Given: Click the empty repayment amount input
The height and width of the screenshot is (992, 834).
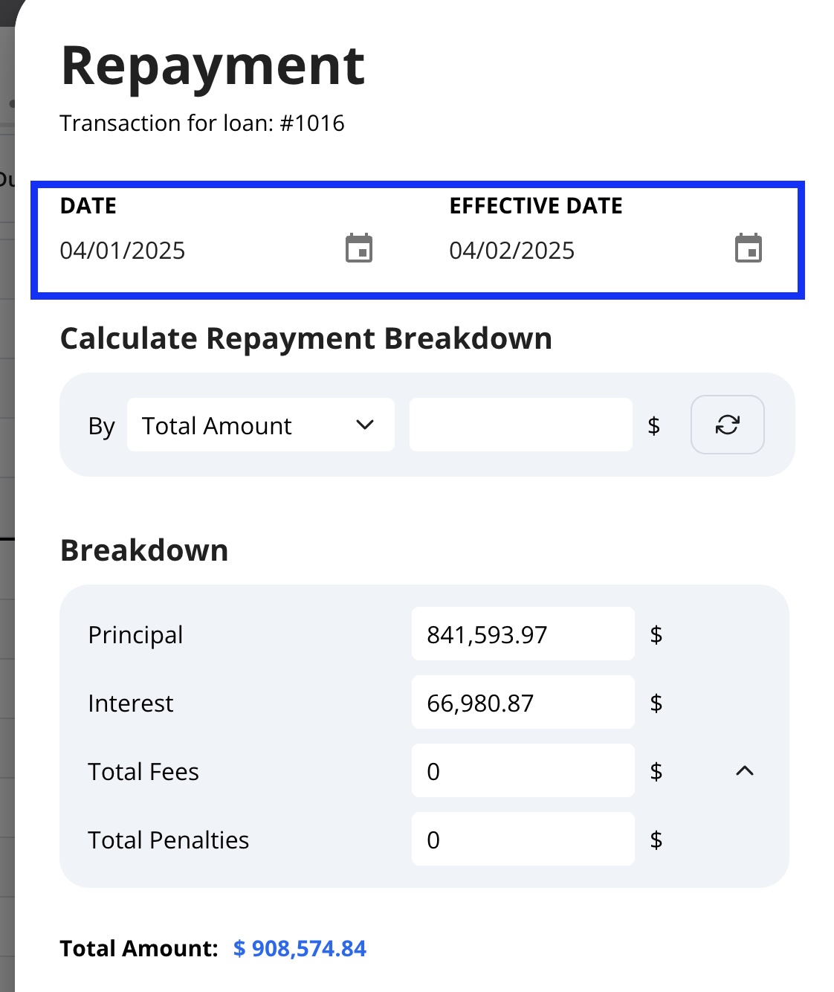Looking at the screenshot, I should [x=521, y=425].
